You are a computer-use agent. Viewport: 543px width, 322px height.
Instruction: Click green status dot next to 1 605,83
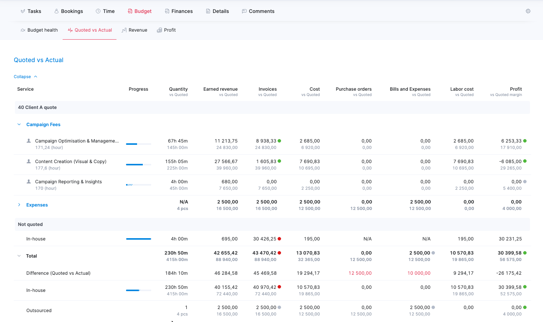tap(280, 161)
